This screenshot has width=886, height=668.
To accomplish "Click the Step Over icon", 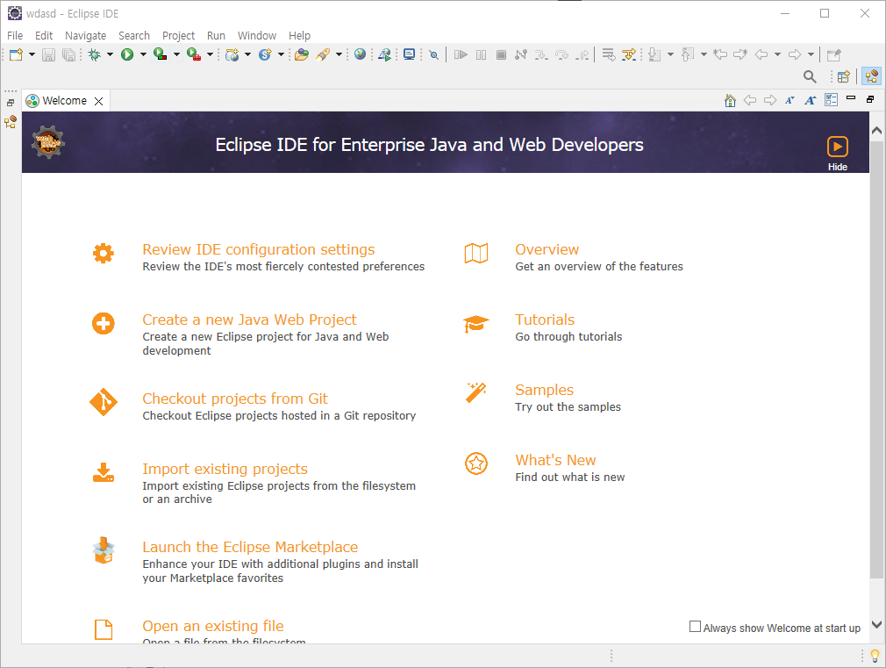I will point(561,54).
